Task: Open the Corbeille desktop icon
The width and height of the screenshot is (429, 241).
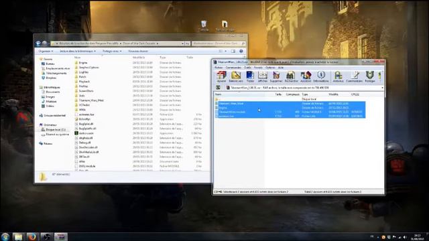Action: (x=203, y=26)
